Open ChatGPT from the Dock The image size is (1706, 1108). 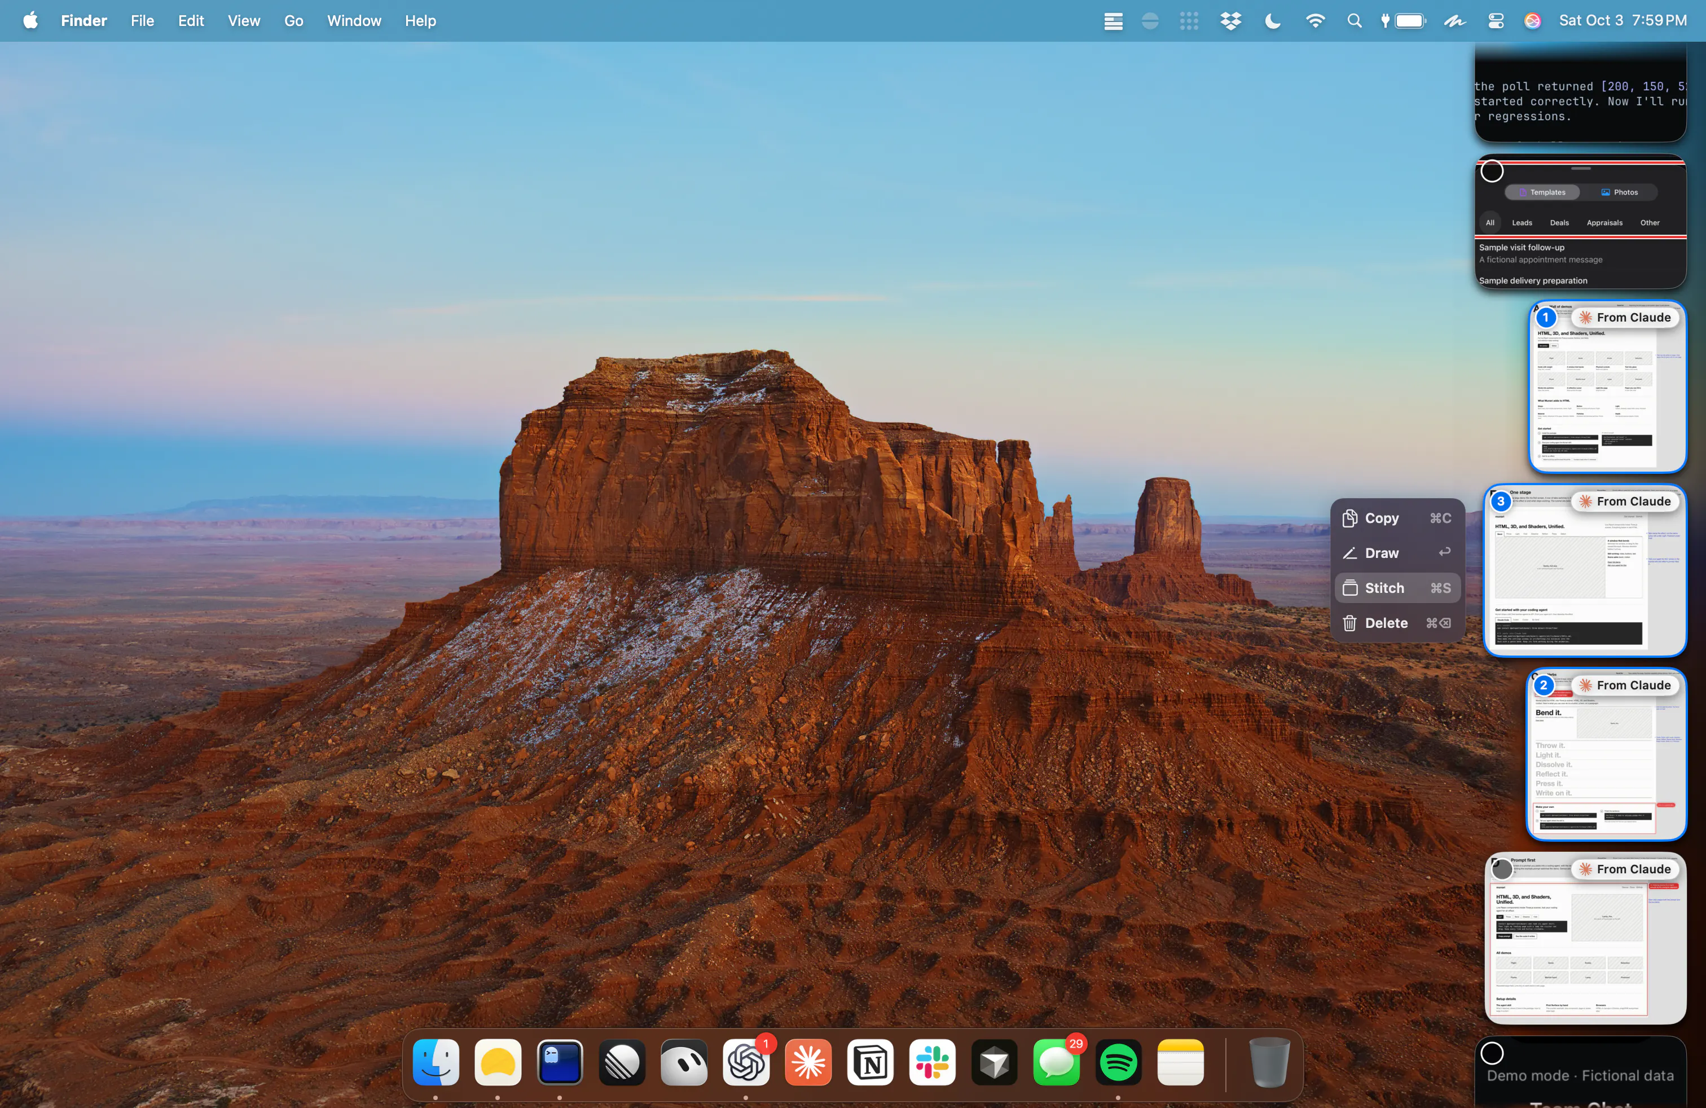pyautogui.click(x=746, y=1062)
